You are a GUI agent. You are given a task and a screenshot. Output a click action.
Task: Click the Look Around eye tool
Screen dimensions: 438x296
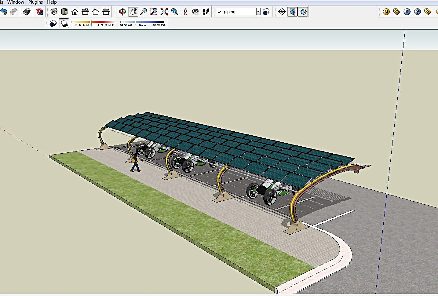[195, 12]
